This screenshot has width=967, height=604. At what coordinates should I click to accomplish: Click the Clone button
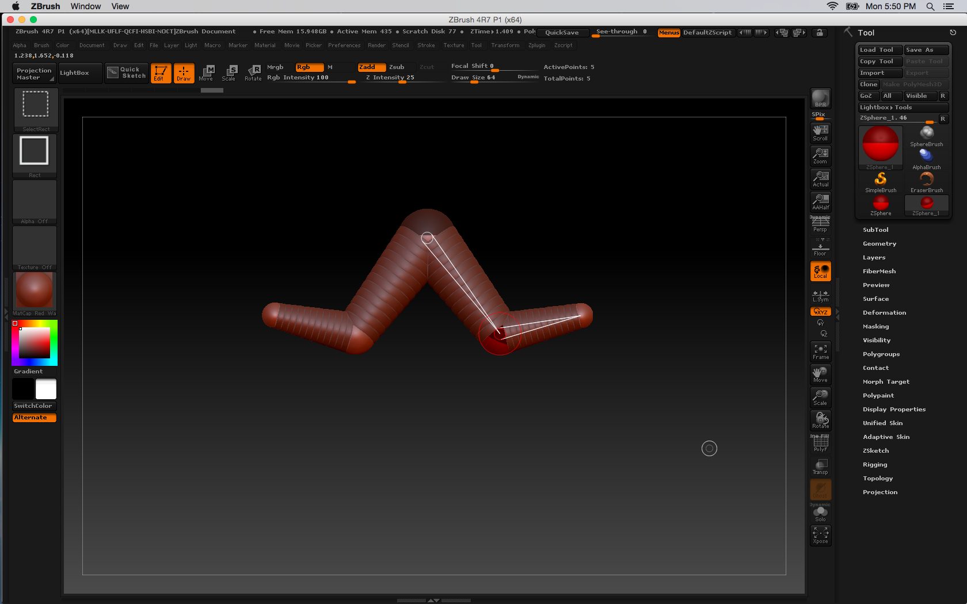click(x=869, y=85)
